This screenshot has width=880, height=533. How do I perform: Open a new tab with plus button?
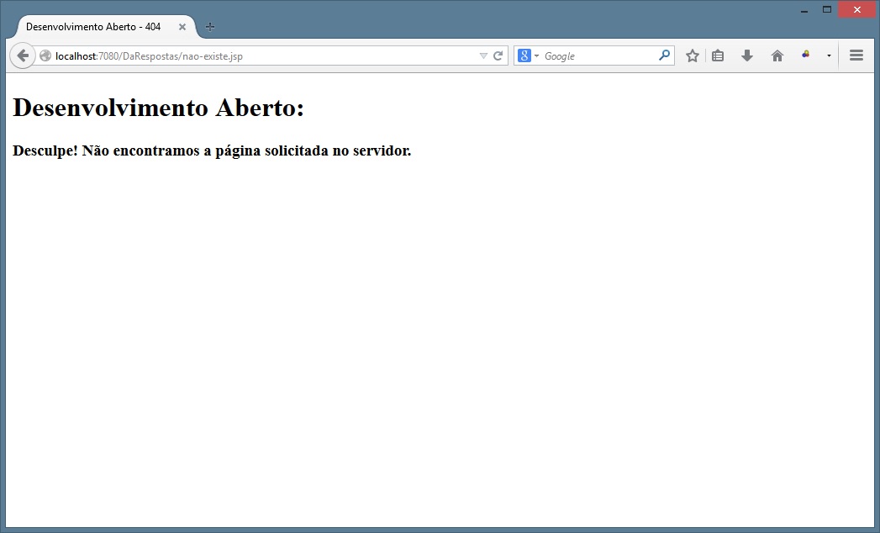click(210, 27)
